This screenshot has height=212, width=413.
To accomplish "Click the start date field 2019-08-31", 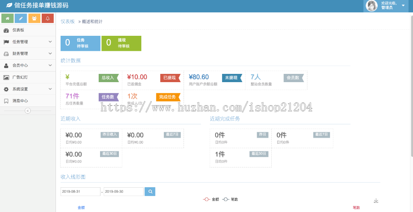I will click(80, 192).
